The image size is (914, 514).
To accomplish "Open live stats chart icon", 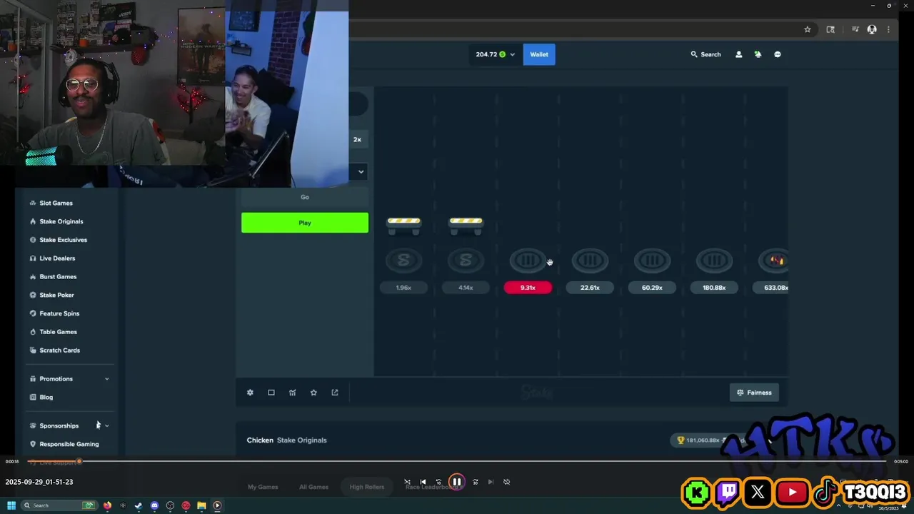I will pyautogui.click(x=292, y=393).
